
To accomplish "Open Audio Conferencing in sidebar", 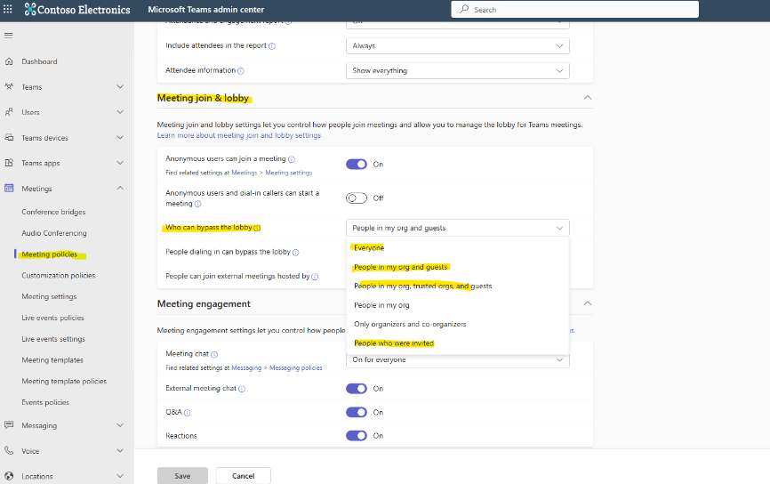I will point(54,233).
